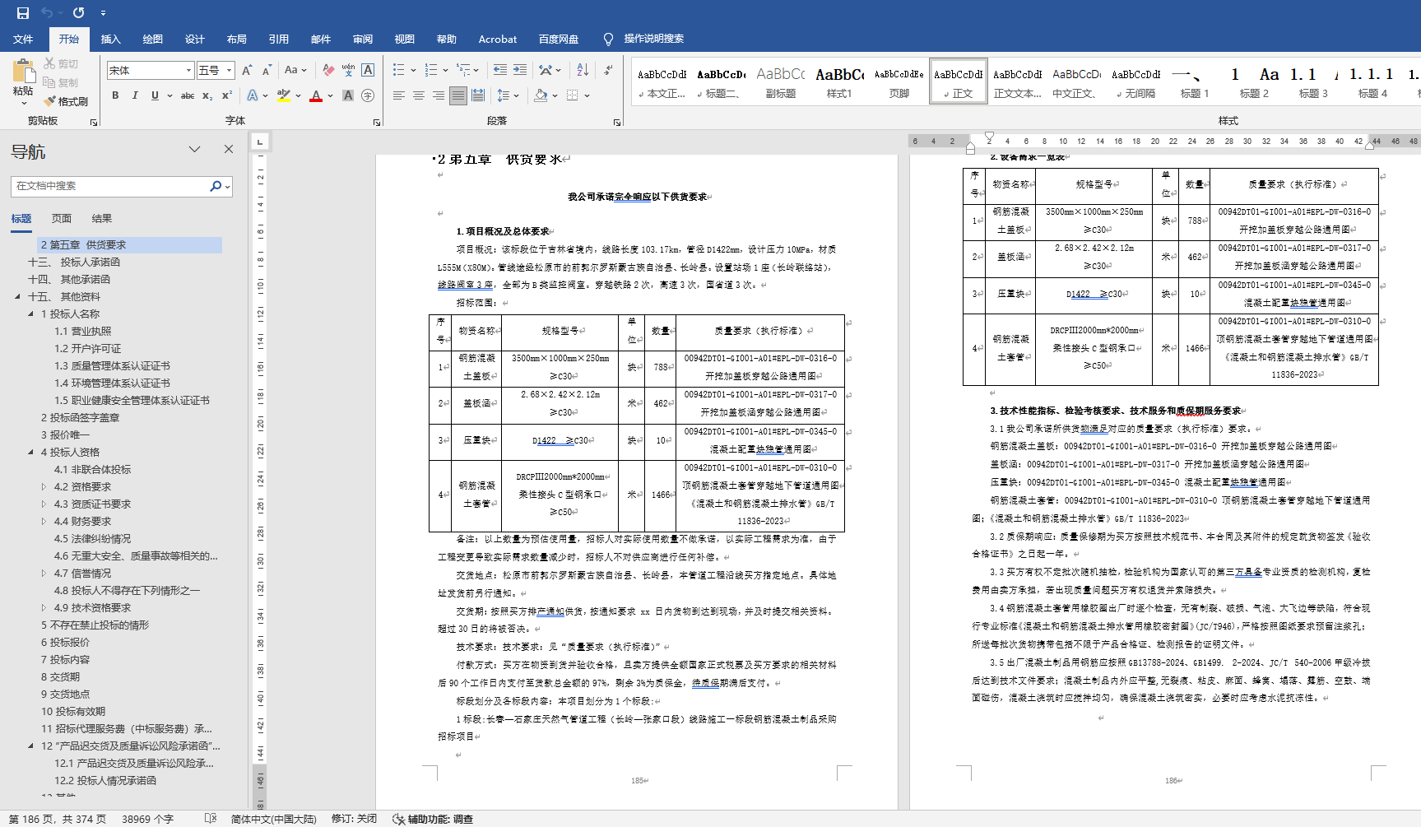The height and width of the screenshot is (827, 1421).
Task: Toggle show paragraph marks
Action: (608, 70)
